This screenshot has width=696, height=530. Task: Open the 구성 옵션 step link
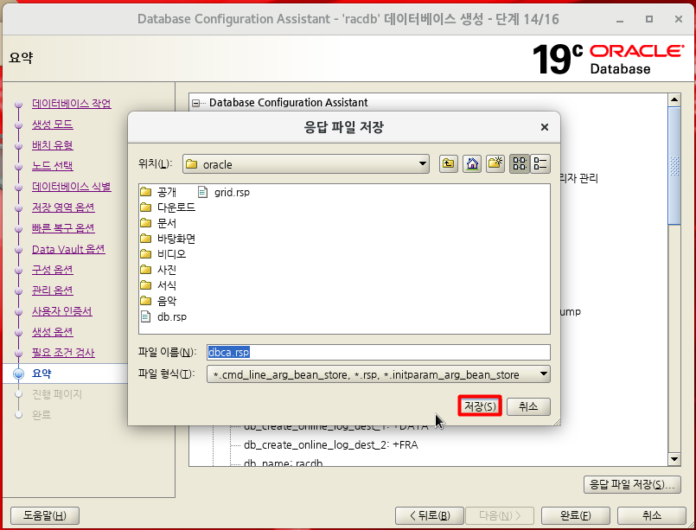click(x=53, y=270)
